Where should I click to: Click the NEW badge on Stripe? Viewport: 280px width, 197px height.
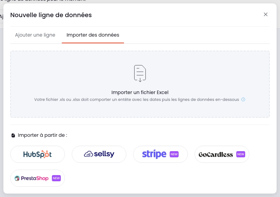(174, 154)
